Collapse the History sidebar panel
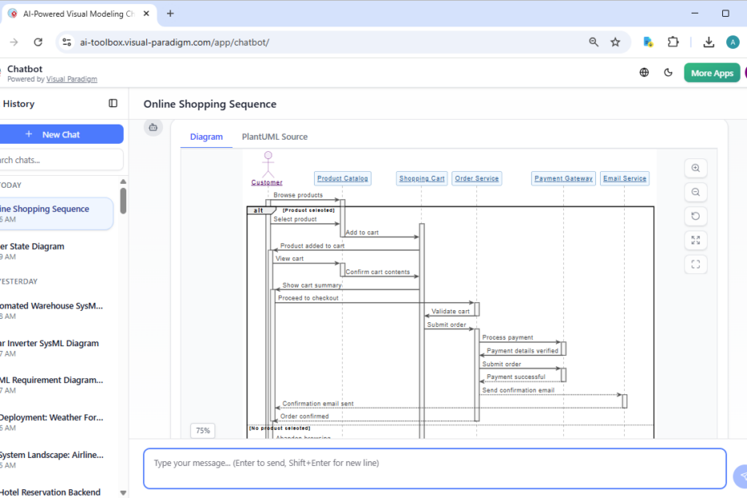This screenshot has width=747, height=498. 113,104
